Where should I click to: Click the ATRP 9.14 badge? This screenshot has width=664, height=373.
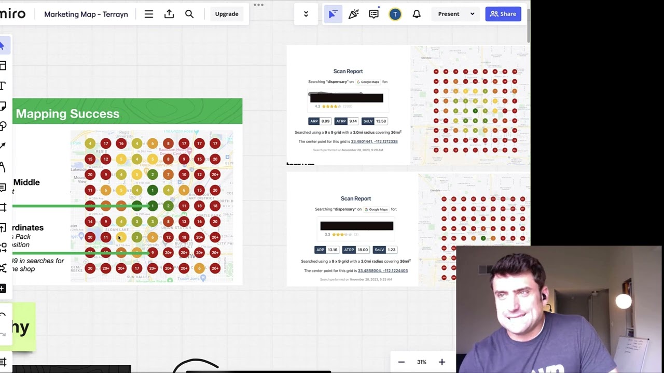(347, 121)
